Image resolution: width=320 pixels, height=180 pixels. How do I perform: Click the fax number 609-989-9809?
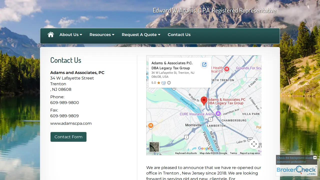click(64, 116)
